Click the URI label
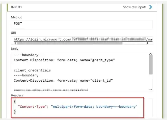The height and width of the screenshot is (120, 167). 14,33
